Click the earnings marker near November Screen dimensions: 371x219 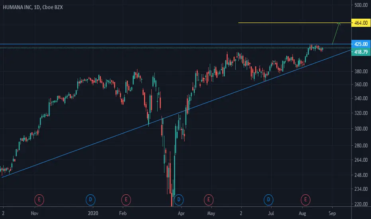click(39, 199)
